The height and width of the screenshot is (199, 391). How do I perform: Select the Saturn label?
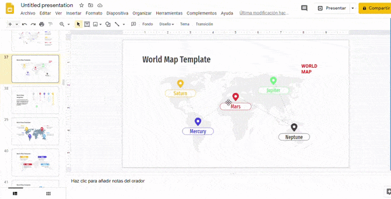pyautogui.click(x=180, y=94)
